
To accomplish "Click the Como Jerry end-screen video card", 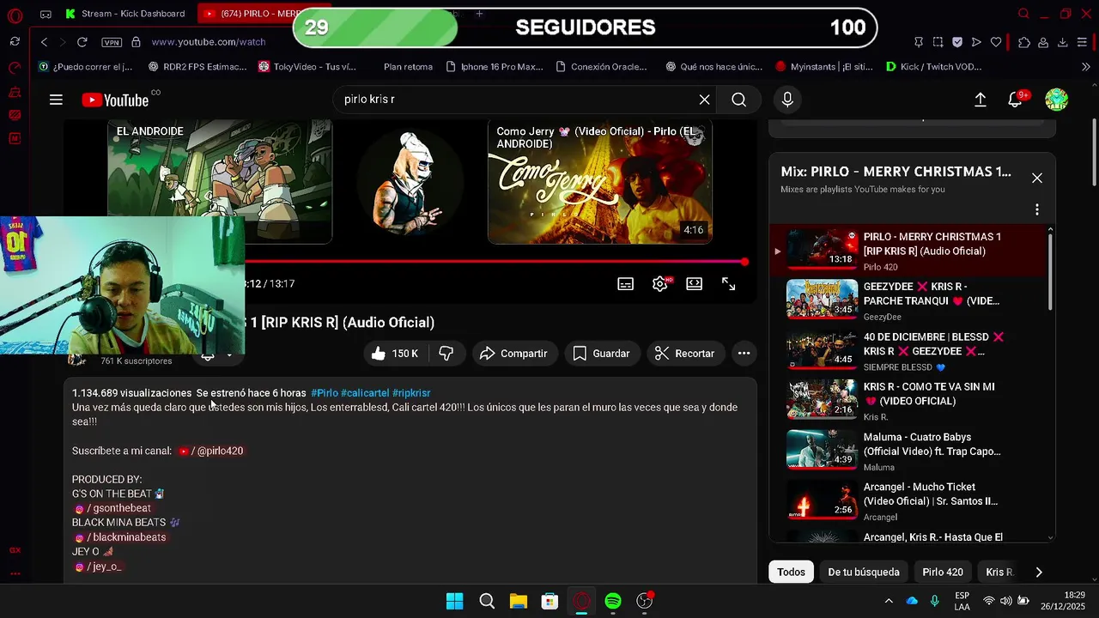I will (599, 182).
